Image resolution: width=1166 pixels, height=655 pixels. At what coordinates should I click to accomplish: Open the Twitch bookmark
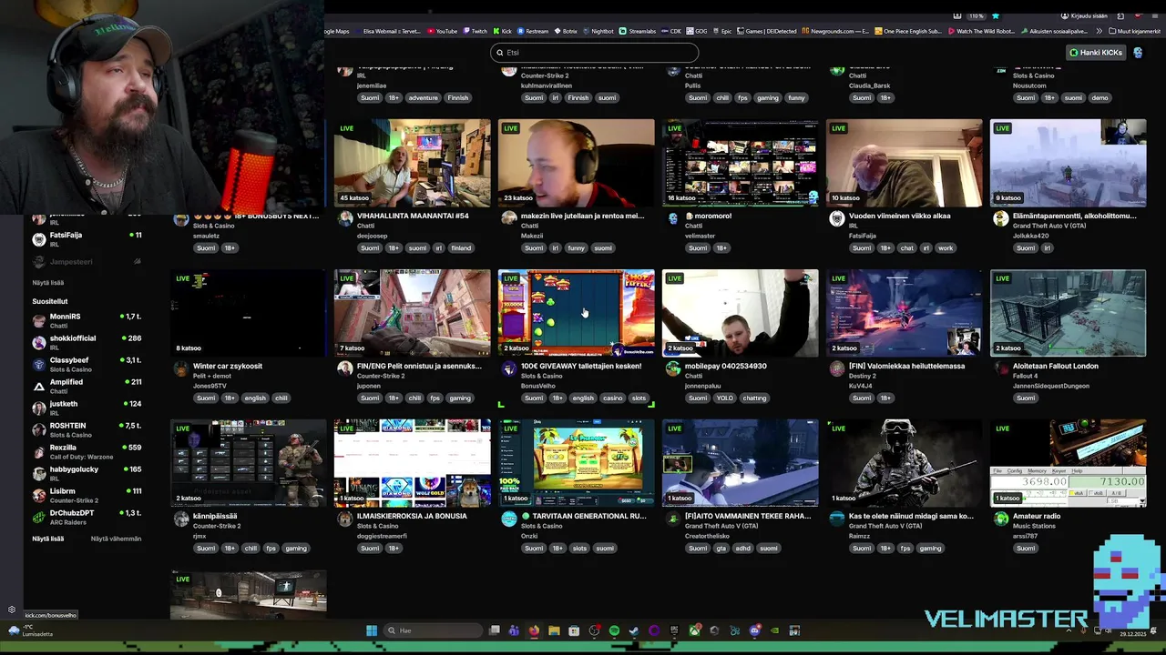point(475,31)
